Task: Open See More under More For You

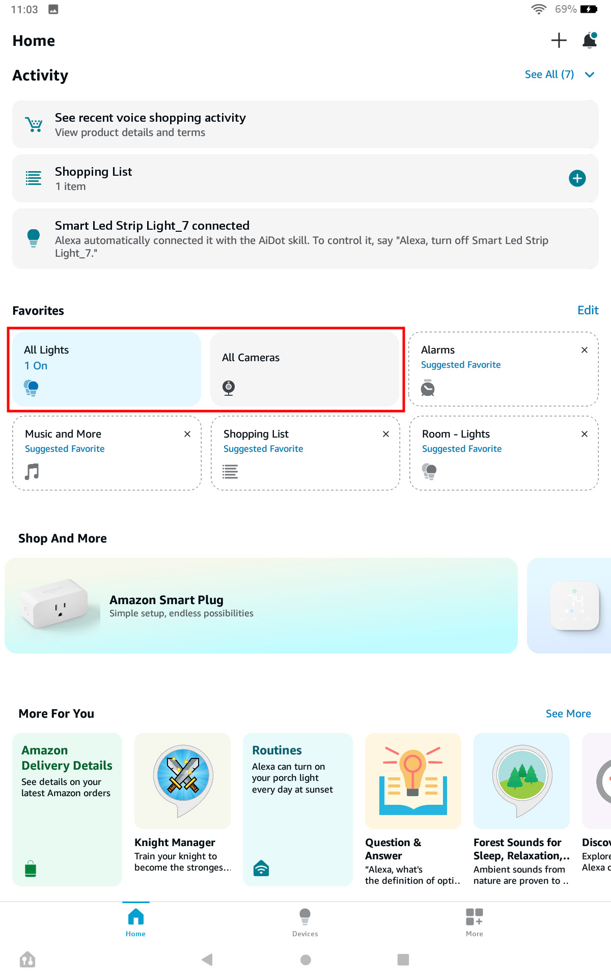Action: (568, 714)
